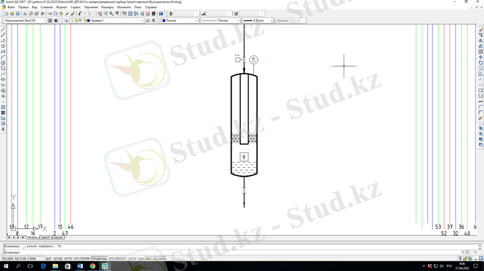Activate the Pan realtime tool
484x271 pixels.
[x=100, y=13]
